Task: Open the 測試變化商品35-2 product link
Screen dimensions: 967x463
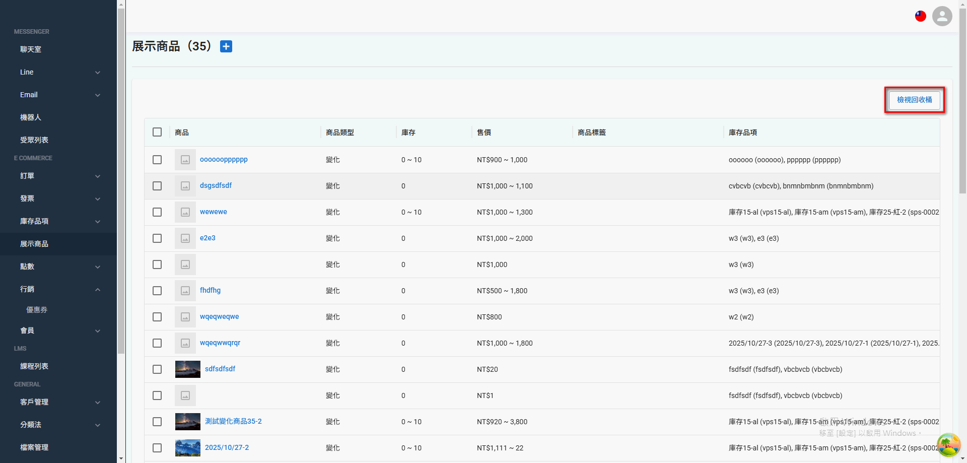Action: 233,421
